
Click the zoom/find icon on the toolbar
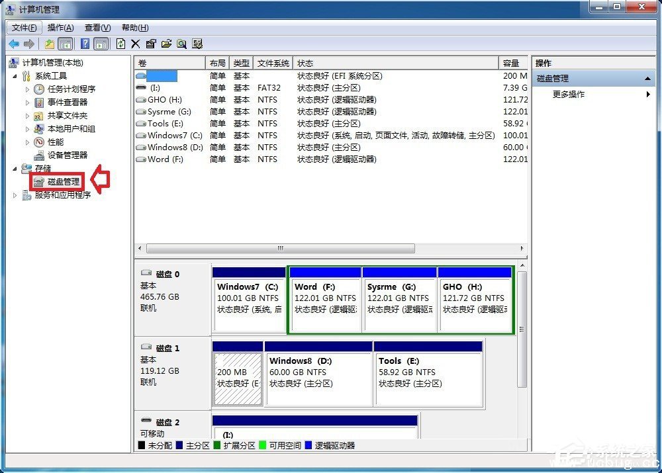tap(182, 44)
